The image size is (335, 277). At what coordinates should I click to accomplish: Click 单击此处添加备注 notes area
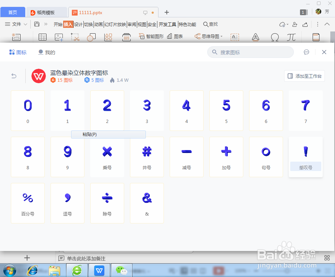click(x=86, y=259)
